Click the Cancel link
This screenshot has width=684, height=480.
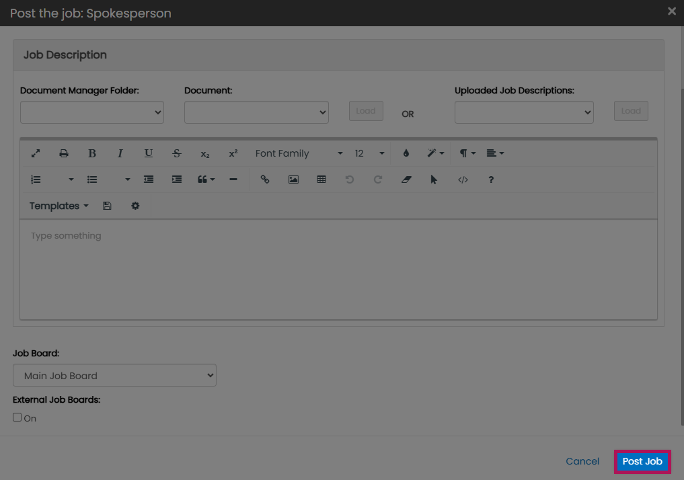click(582, 461)
